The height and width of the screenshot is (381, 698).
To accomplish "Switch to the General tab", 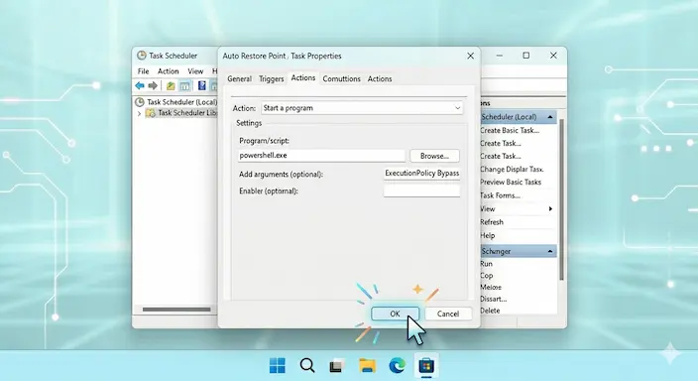I will (240, 78).
